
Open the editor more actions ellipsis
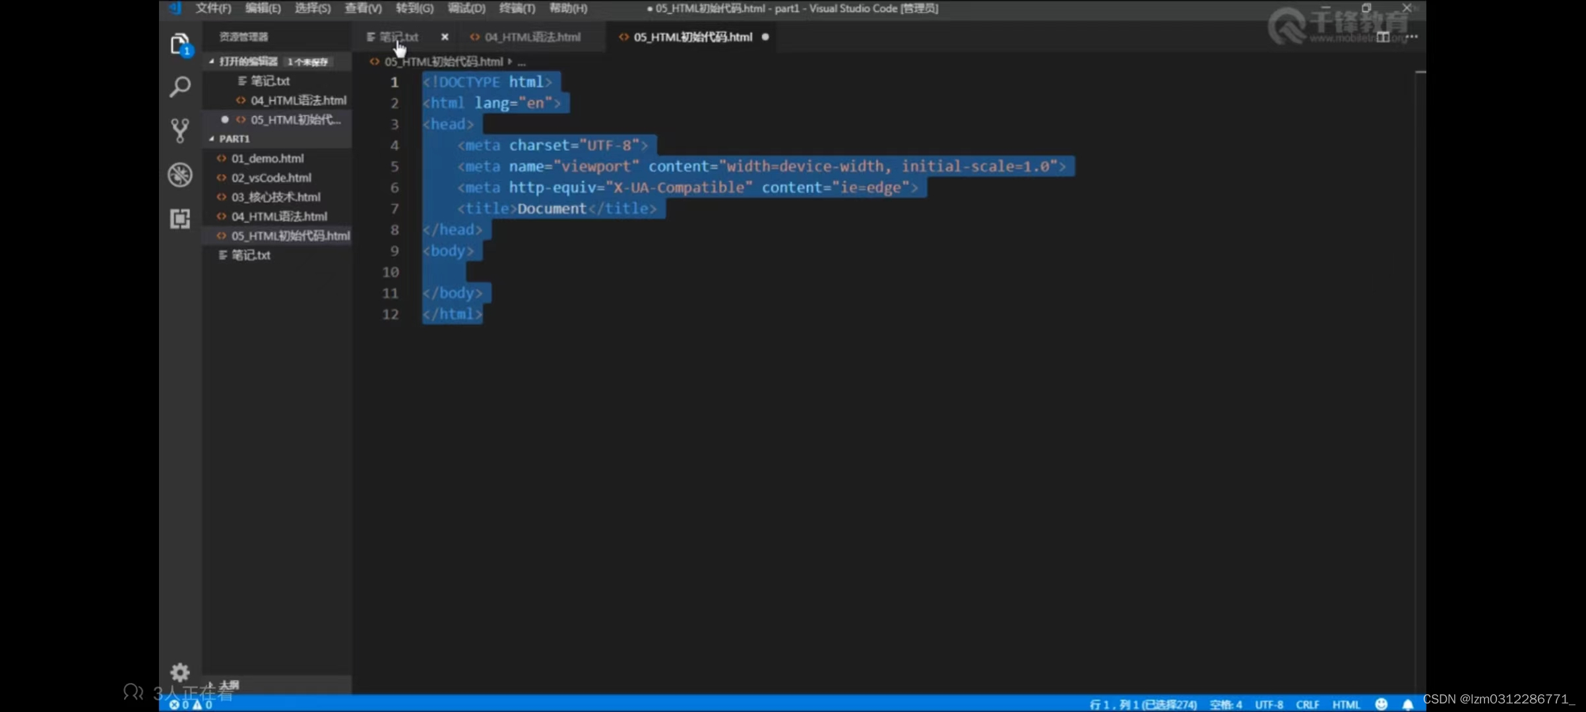[x=1412, y=37]
